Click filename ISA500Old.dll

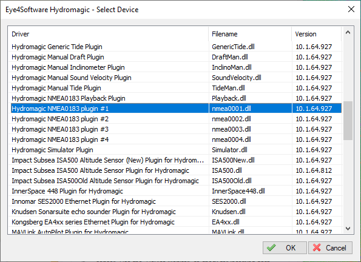coord(232,181)
